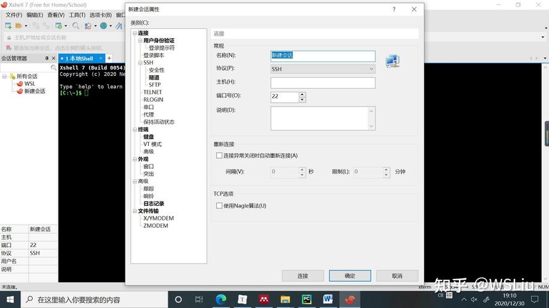
Task: Close the 本地Shell tab
Action: pos(101,58)
